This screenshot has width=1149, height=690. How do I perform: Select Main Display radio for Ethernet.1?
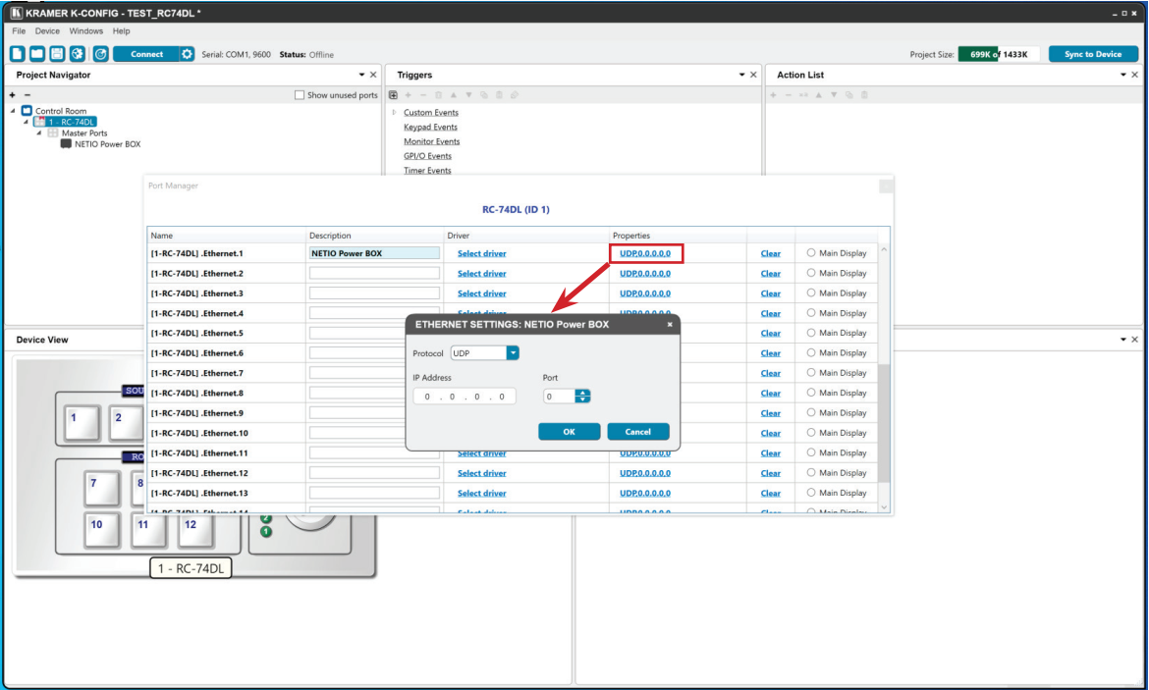(x=811, y=252)
